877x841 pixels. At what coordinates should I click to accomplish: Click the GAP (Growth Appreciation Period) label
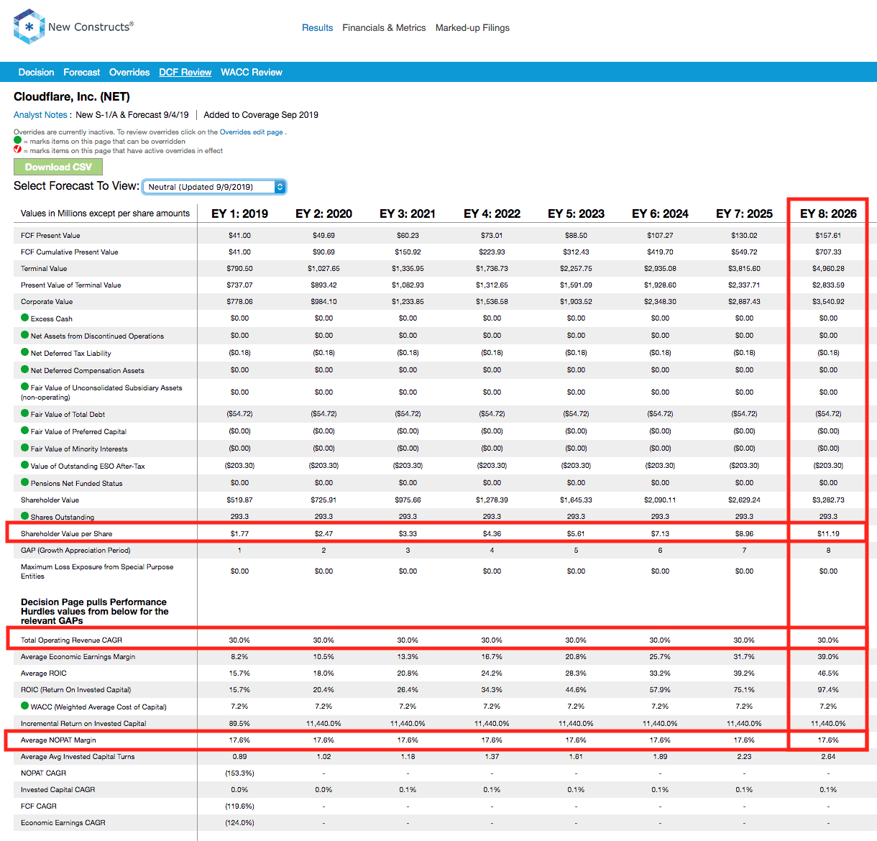coord(75,551)
